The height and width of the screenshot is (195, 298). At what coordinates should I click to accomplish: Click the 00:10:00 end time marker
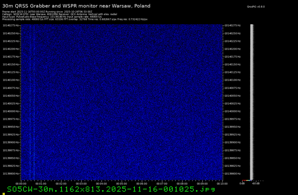click(x=222, y=183)
